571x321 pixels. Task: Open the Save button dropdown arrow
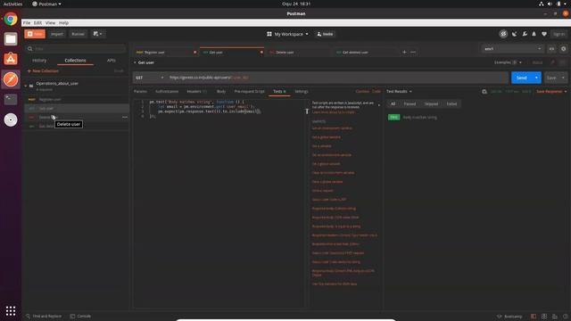[563, 78]
